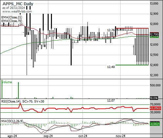Click the 49,8569 RSI value tag
Image resolution: width=163 pixels, height=138 pixels.
click(155, 108)
